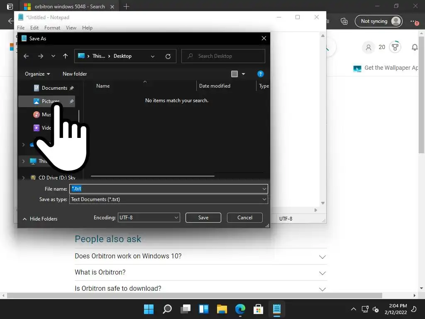425x319 pixels.
Task: Select CD Drive (D:) in tree
Action: coord(57,178)
